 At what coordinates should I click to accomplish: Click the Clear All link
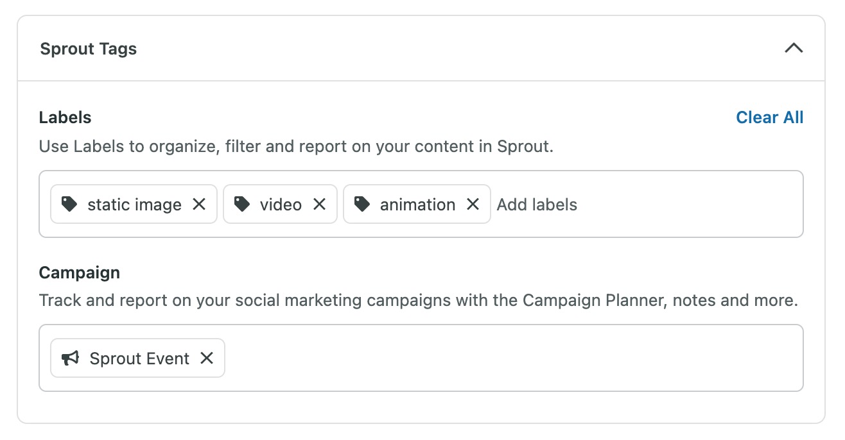coord(769,117)
